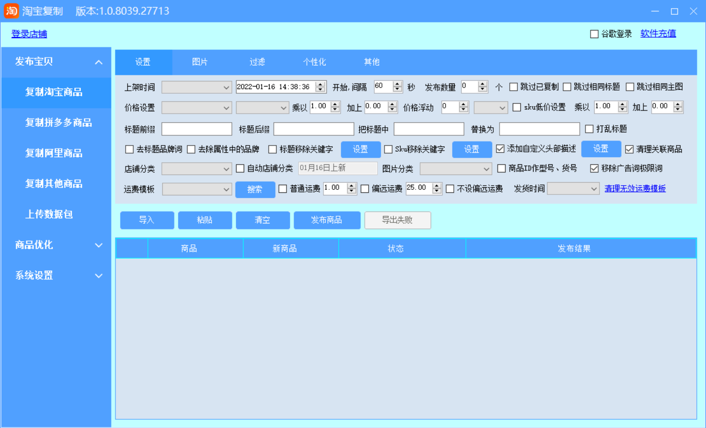Click the 导入 button
This screenshot has width=706, height=428.
click(x=147, y=220)
